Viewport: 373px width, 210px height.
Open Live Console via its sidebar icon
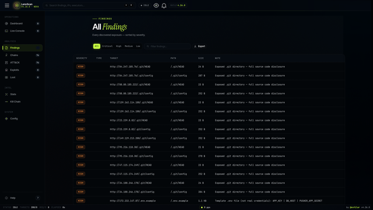(6, 31)
